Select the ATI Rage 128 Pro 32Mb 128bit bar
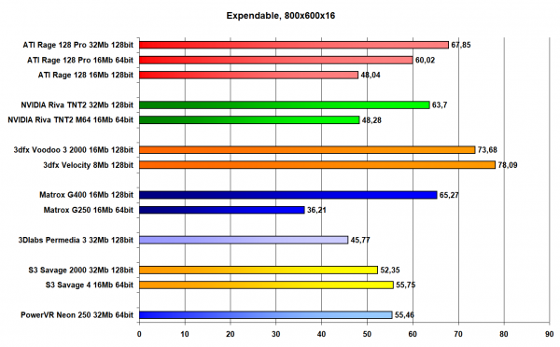Screen dimensions: 560x347 tap(294, 45)
